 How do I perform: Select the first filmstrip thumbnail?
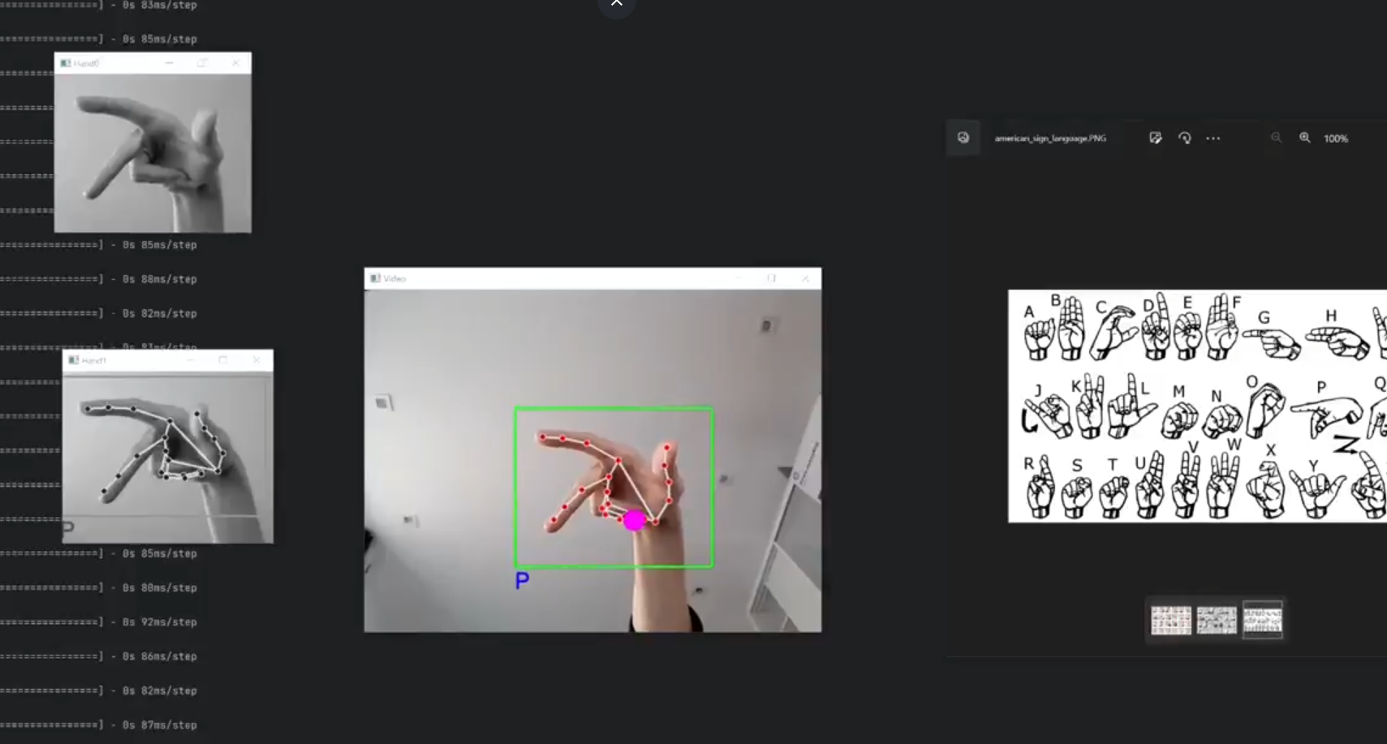[1171, 619]
